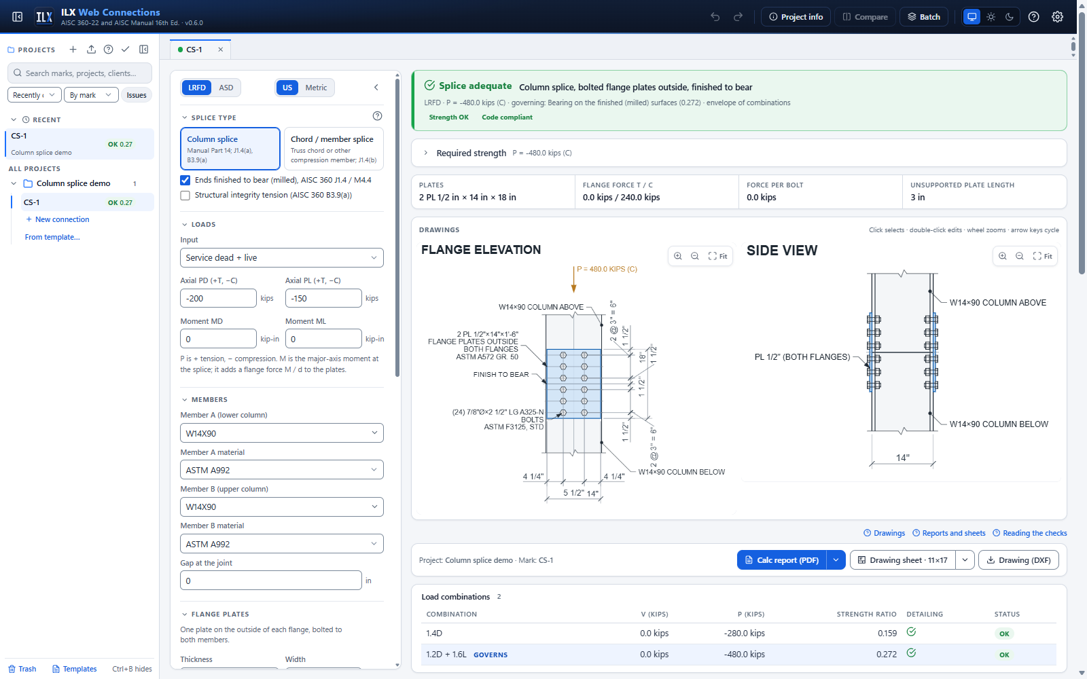Fit the Side View drawing
The height and width of the screenshot is (679, 1087).
[x=1043, y=256]
